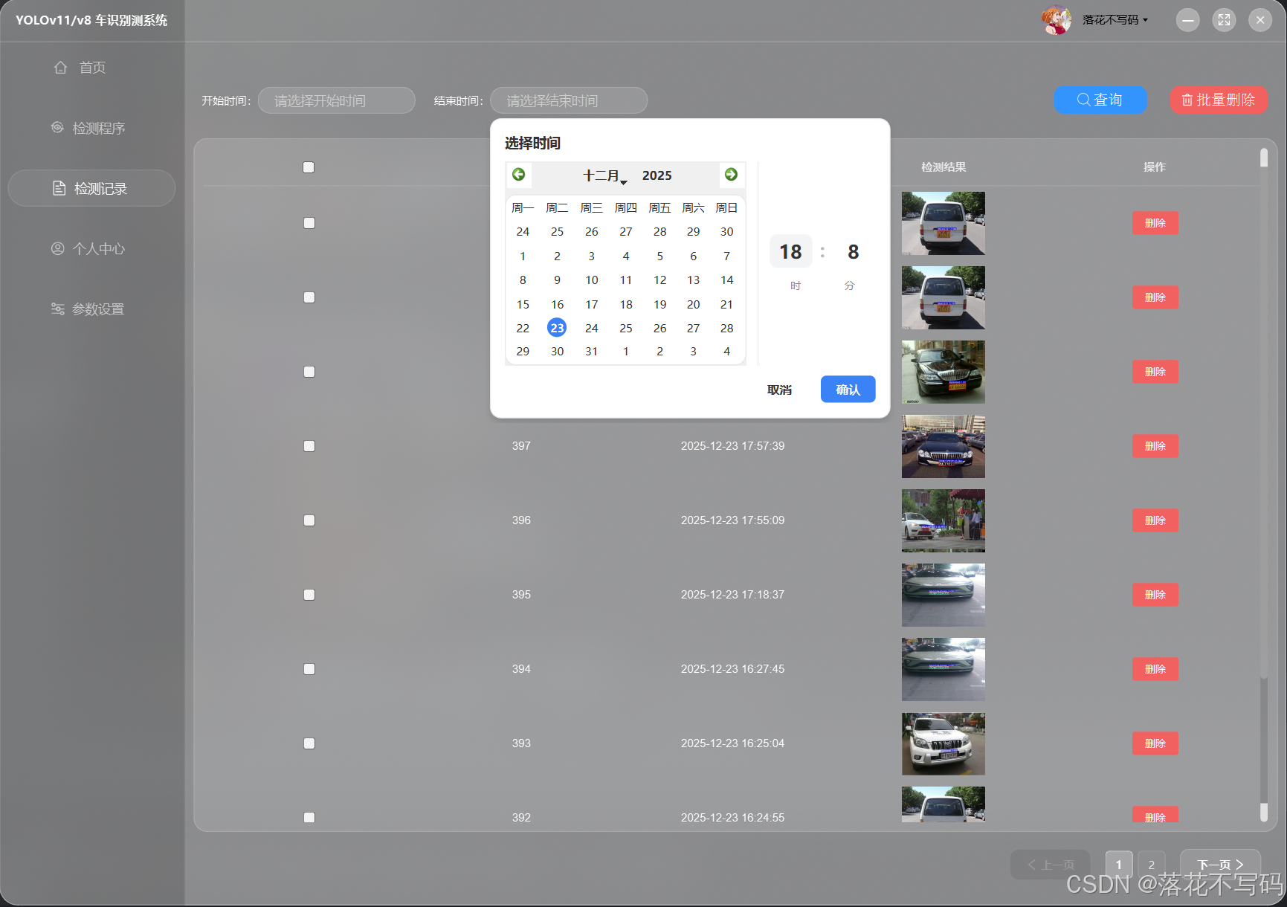Click the 查询 search button
Screen dimensions: 1287x907
(1100, 100)
